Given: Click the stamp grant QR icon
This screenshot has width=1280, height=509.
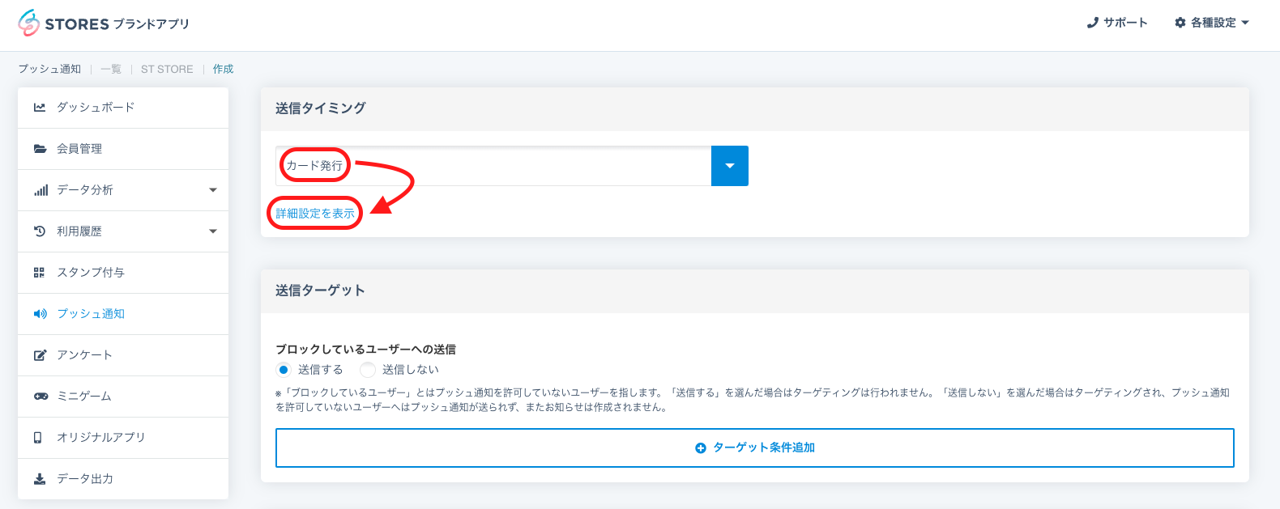Looking at the screenshot, I should click(39, 273).
